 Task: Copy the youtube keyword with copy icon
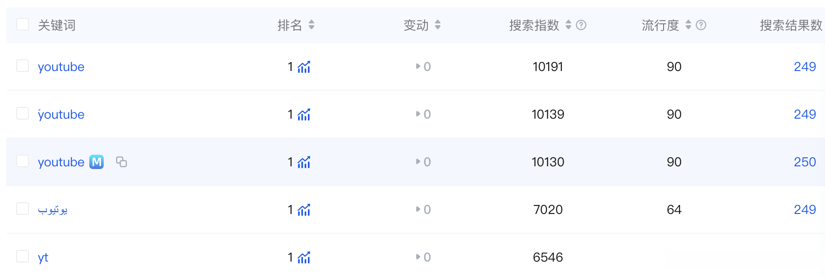121,162
